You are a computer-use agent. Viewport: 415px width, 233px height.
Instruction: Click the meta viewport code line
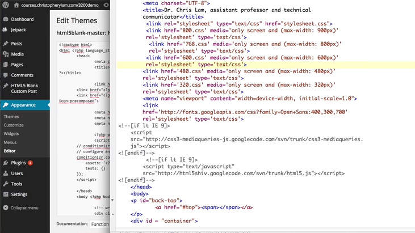pyautogui.click(x=250, y=99)
